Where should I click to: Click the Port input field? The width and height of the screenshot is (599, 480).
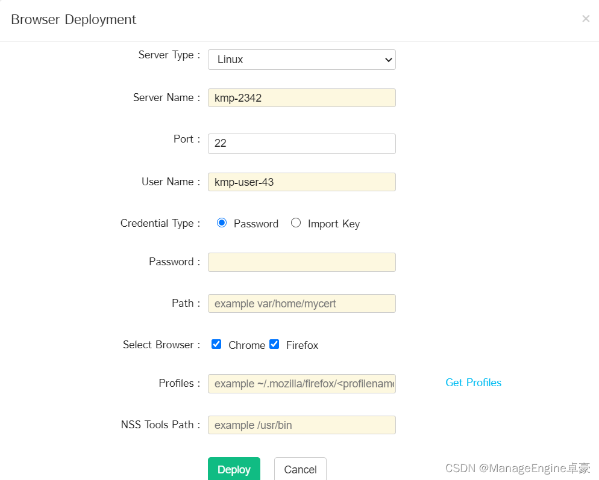tap(302, 143)
